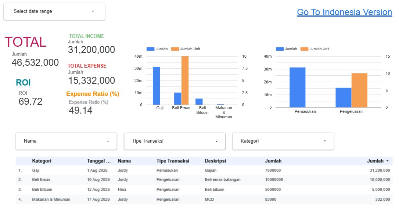Click the expense ratio value 49.14
This screenshot has height=208, width=399.
click(x=80, y=111)
